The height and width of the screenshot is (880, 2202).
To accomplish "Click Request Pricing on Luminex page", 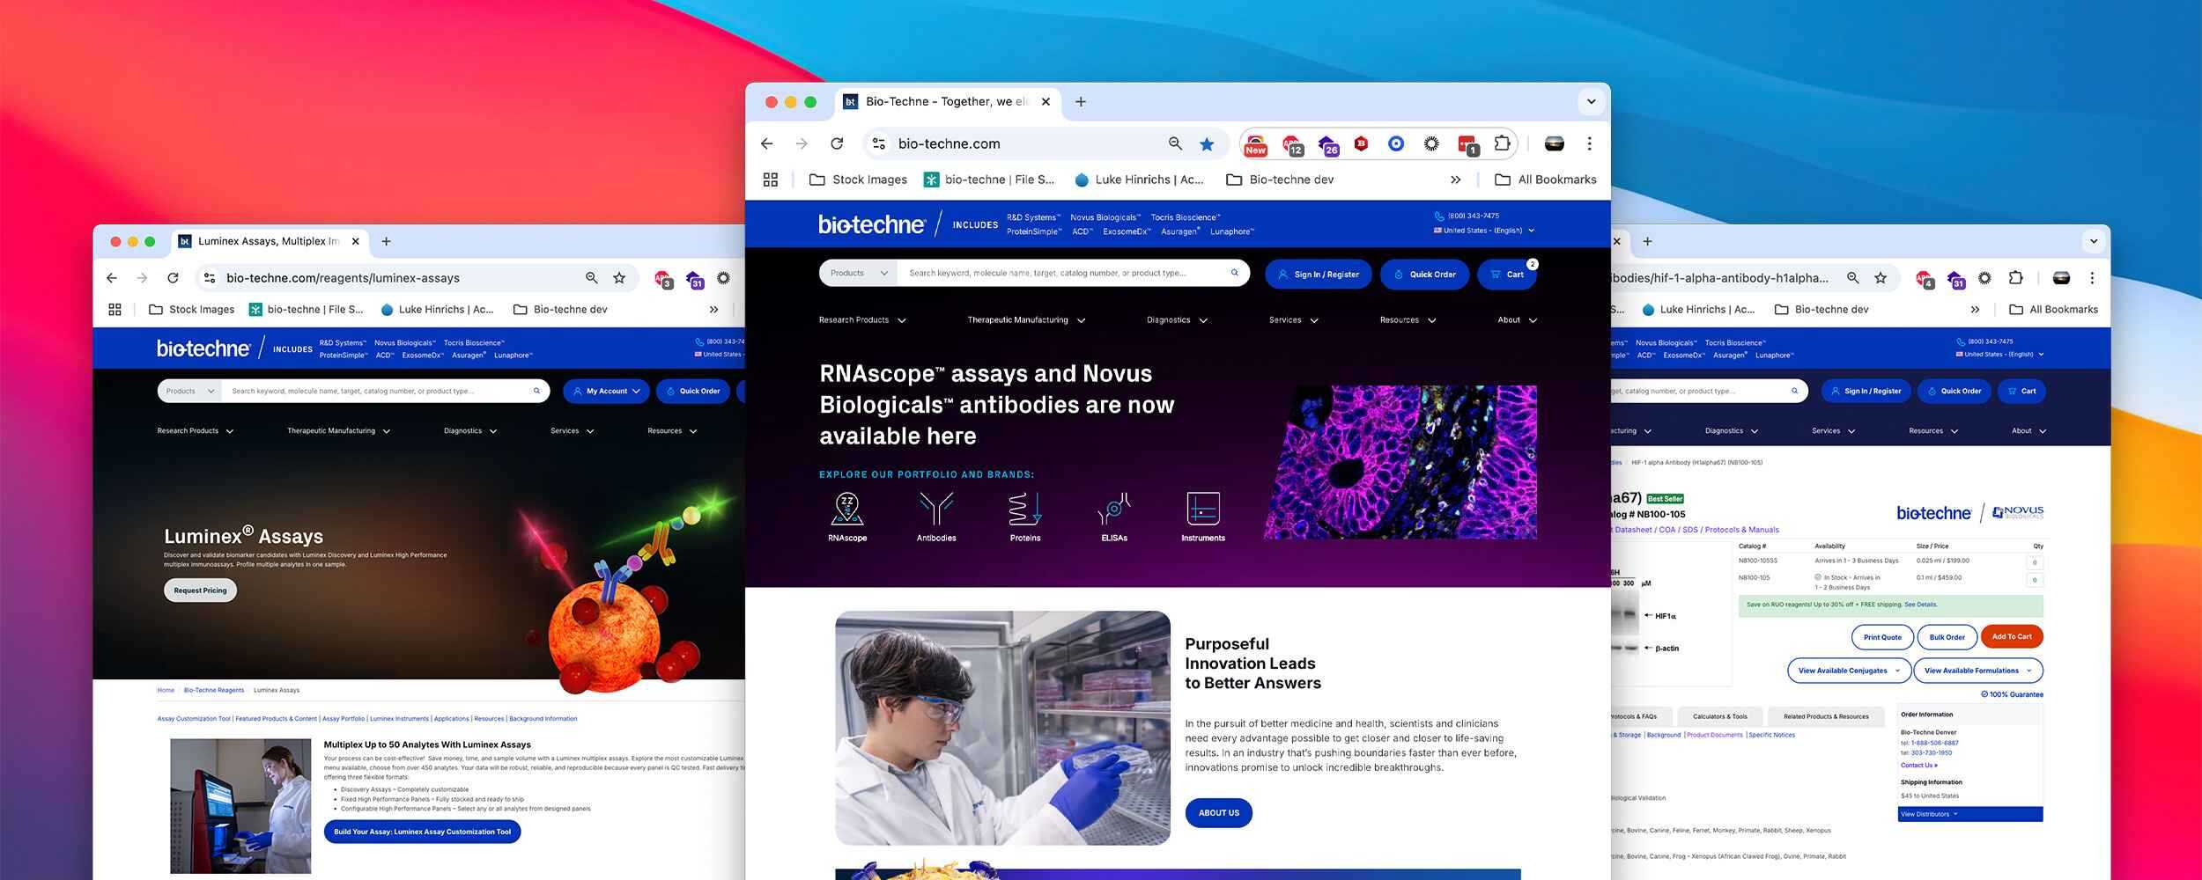I will [200, 590].
